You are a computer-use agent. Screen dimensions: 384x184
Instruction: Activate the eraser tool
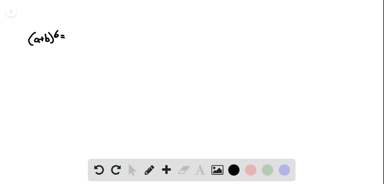click(184, 170)
